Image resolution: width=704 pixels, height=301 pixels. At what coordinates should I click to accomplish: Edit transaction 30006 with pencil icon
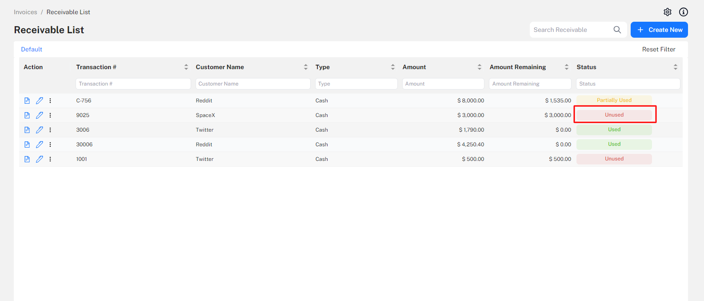tap(40, 145)
